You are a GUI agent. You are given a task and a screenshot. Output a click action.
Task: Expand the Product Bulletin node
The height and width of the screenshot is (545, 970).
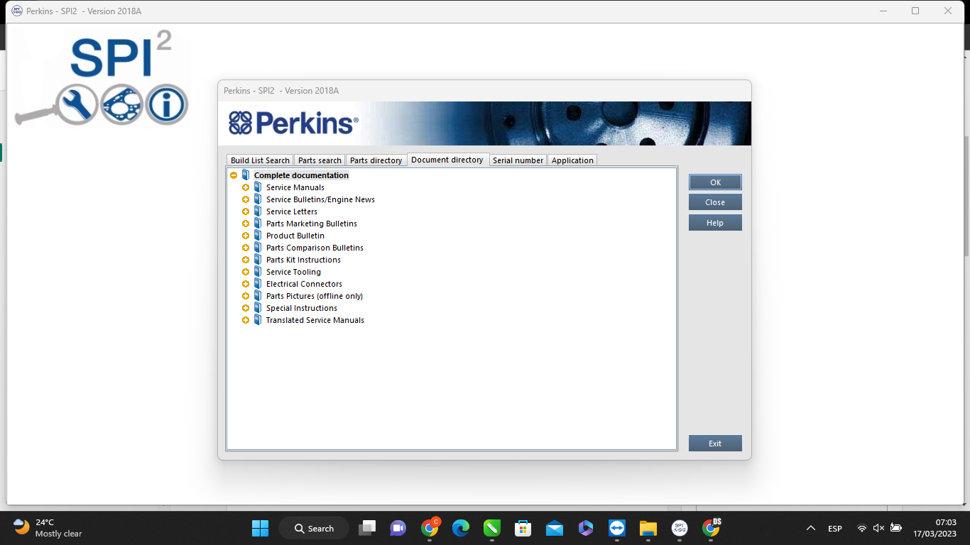coord(246,235)
